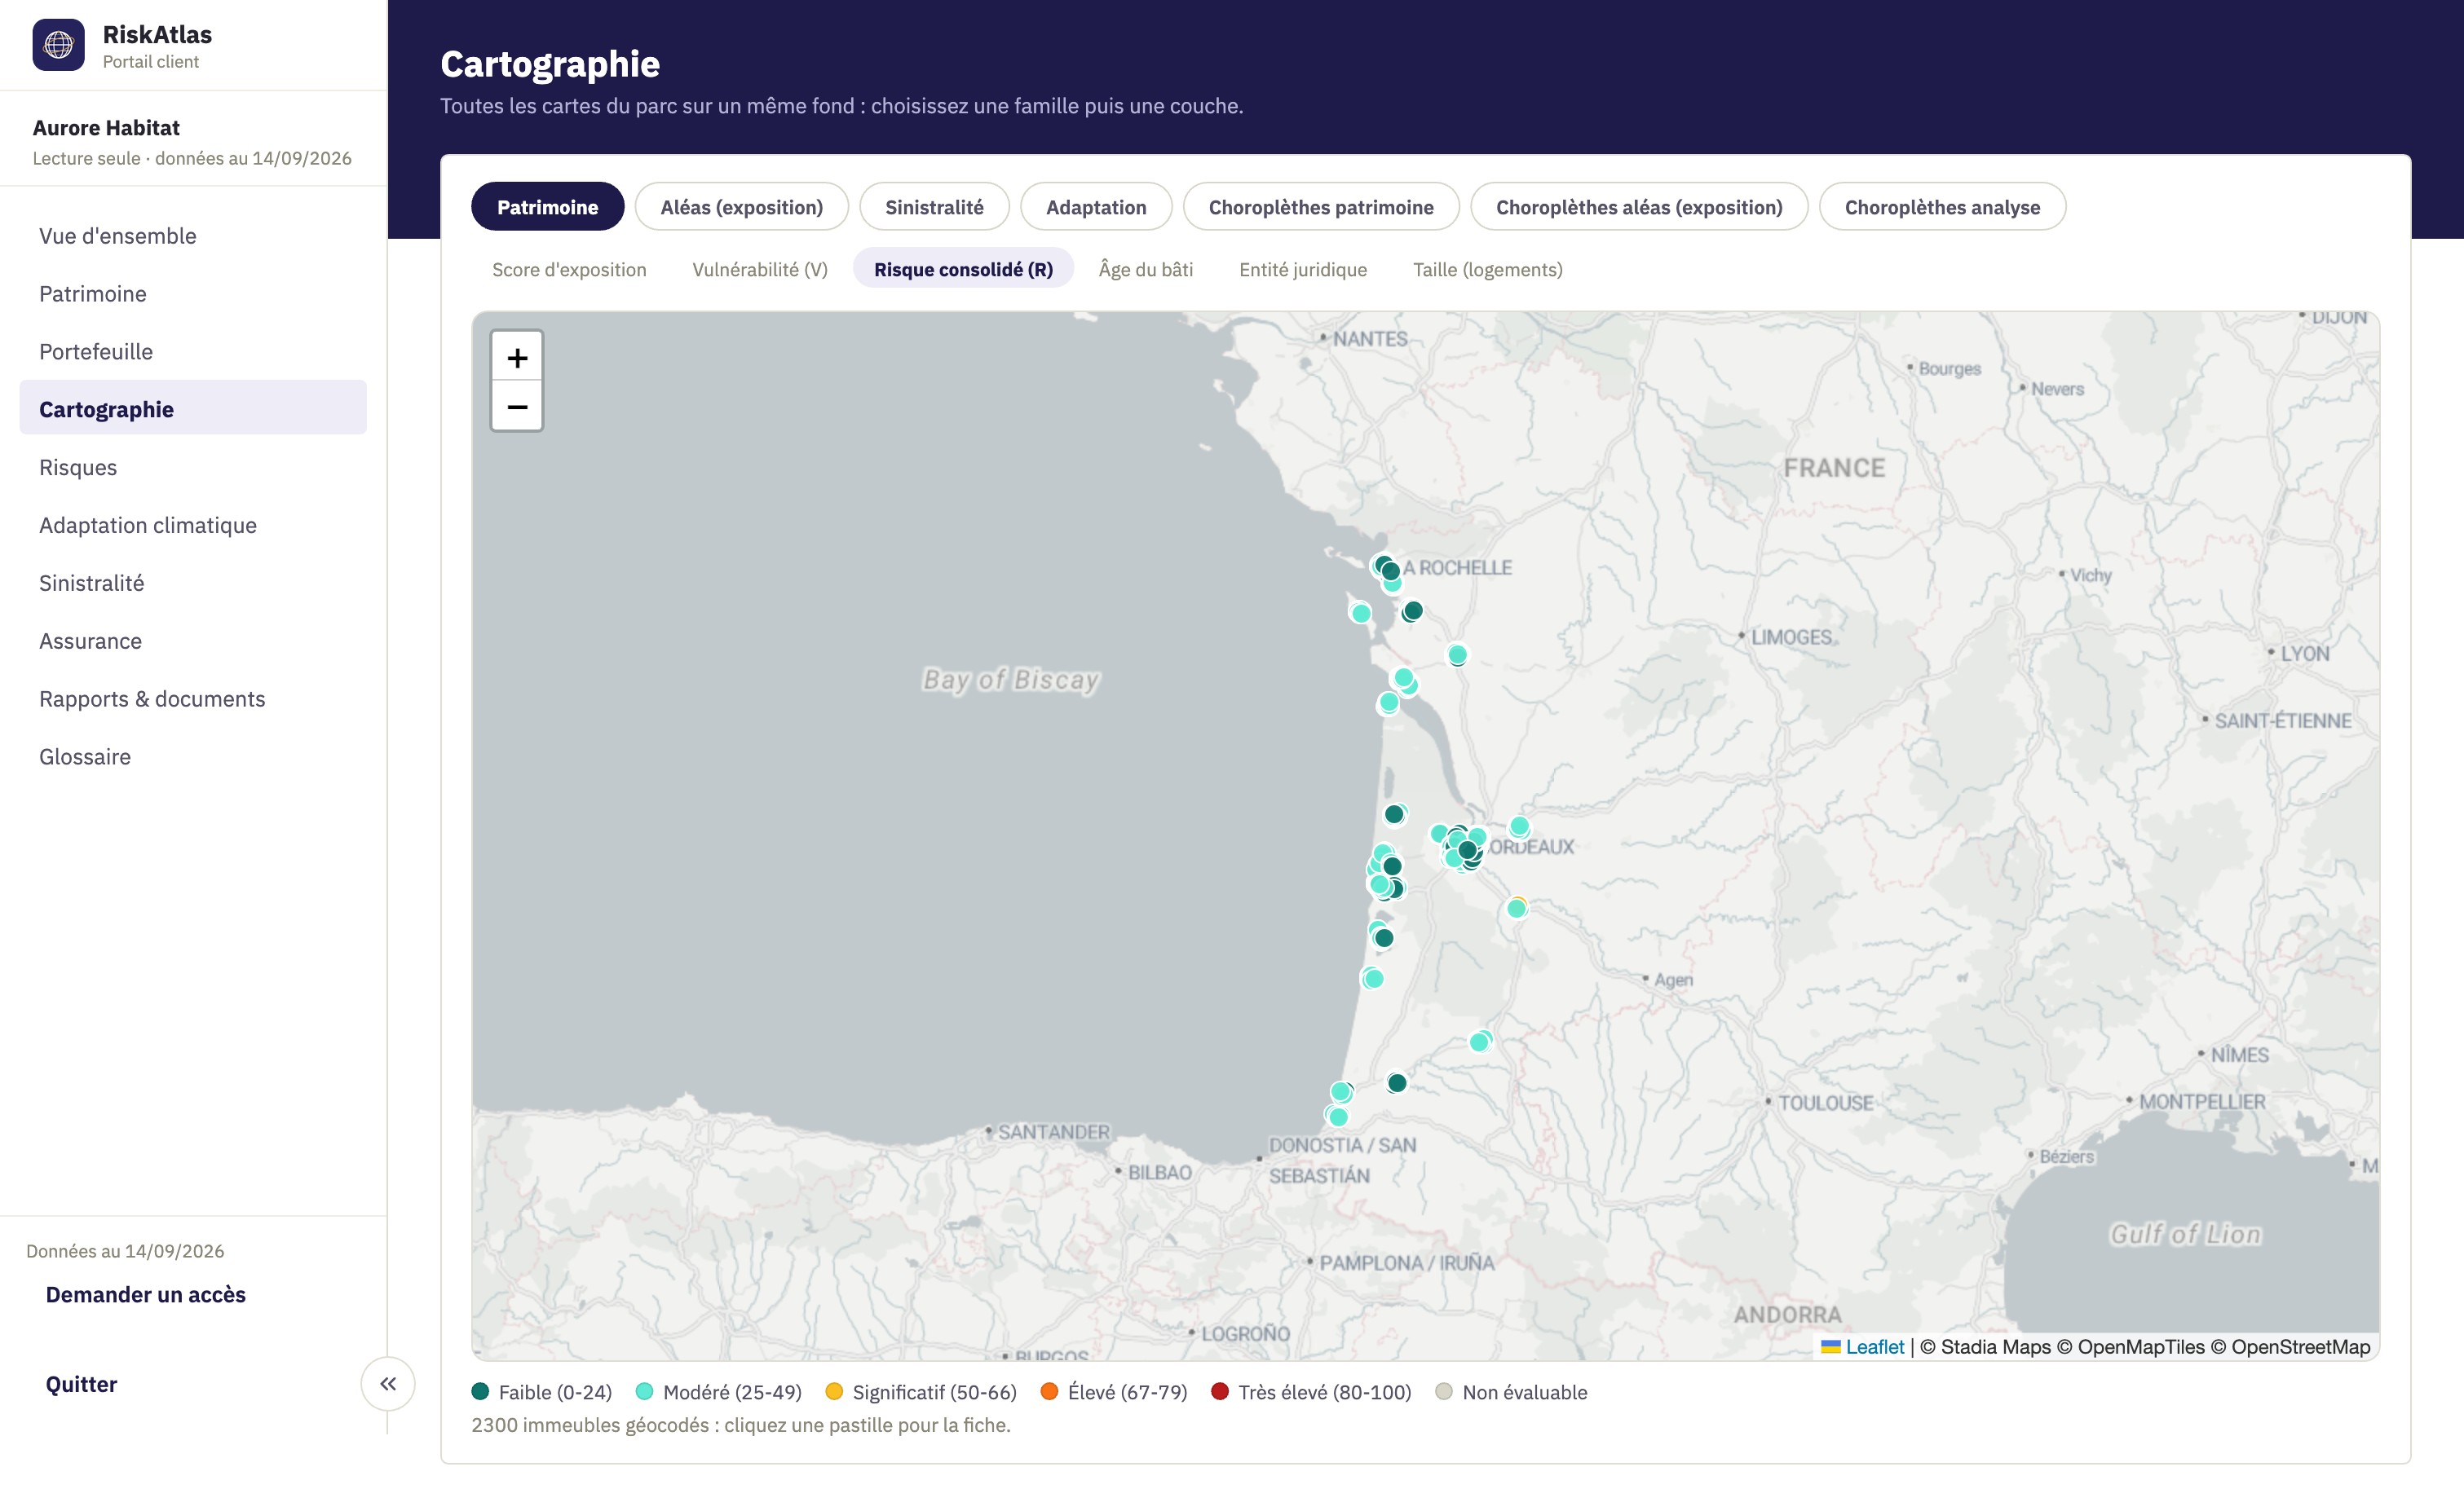
Task: Open the Sinistralité map family tab
Action: pyautogui.click(x=934, y=207)
